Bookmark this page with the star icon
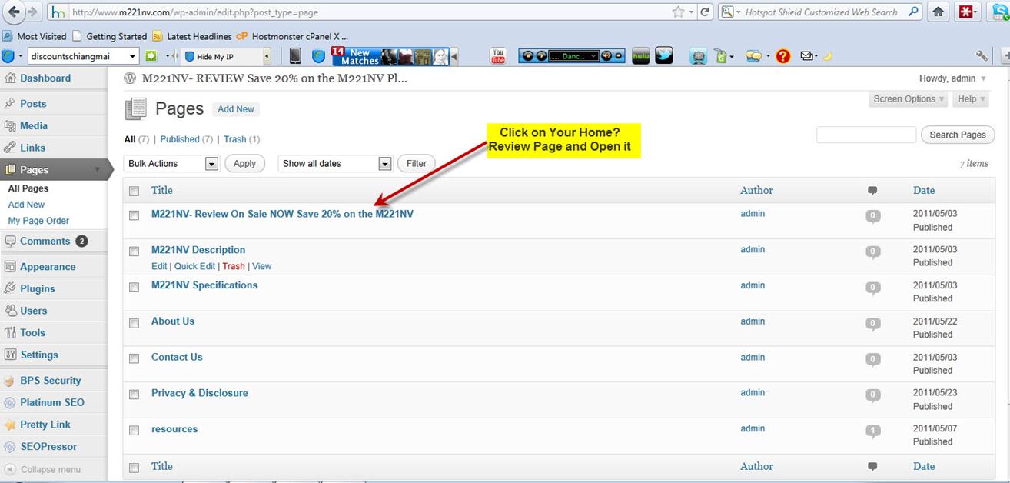This screenshot has height=483, width=1010. coord(678,12)
